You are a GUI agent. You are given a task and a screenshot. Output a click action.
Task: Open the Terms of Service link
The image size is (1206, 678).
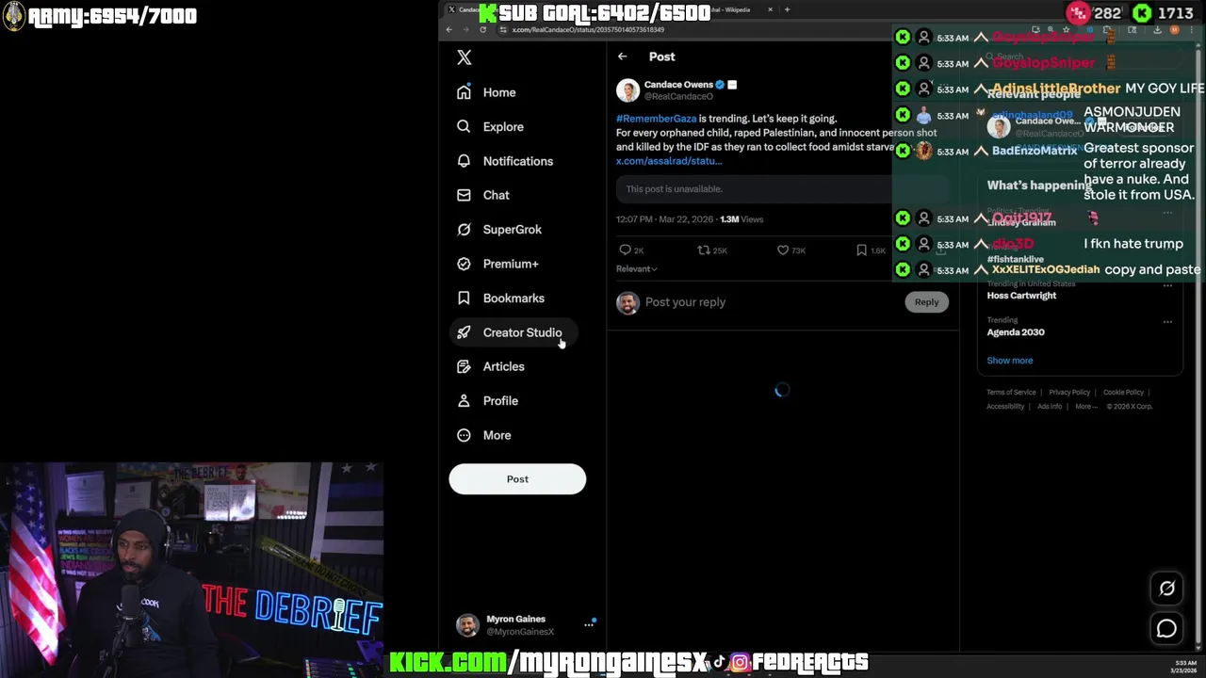point(1011,393)
